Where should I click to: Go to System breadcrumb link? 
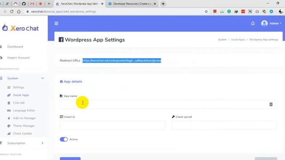(x=222, y=40)
